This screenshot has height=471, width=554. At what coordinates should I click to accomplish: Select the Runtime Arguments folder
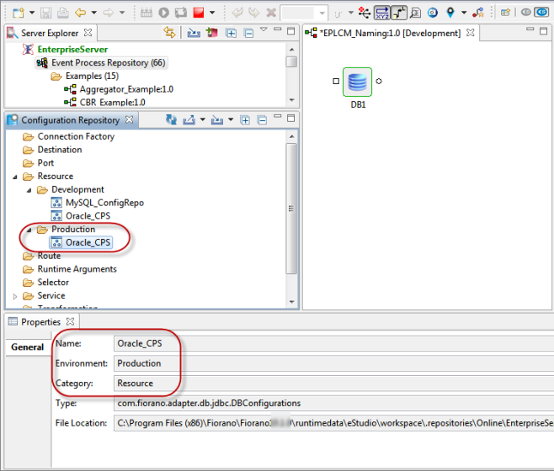pyautogui.click(x=77, y=269)
